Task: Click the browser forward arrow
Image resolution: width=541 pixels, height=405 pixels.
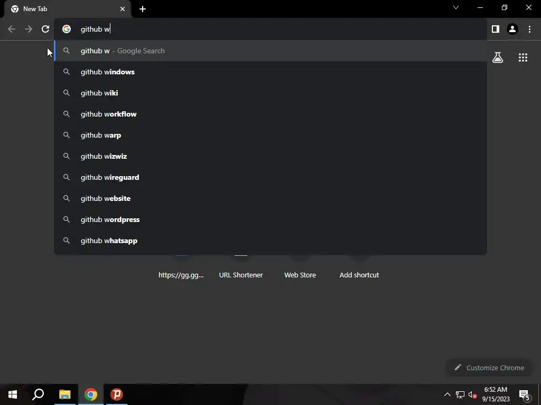Action: click(29, 30)
